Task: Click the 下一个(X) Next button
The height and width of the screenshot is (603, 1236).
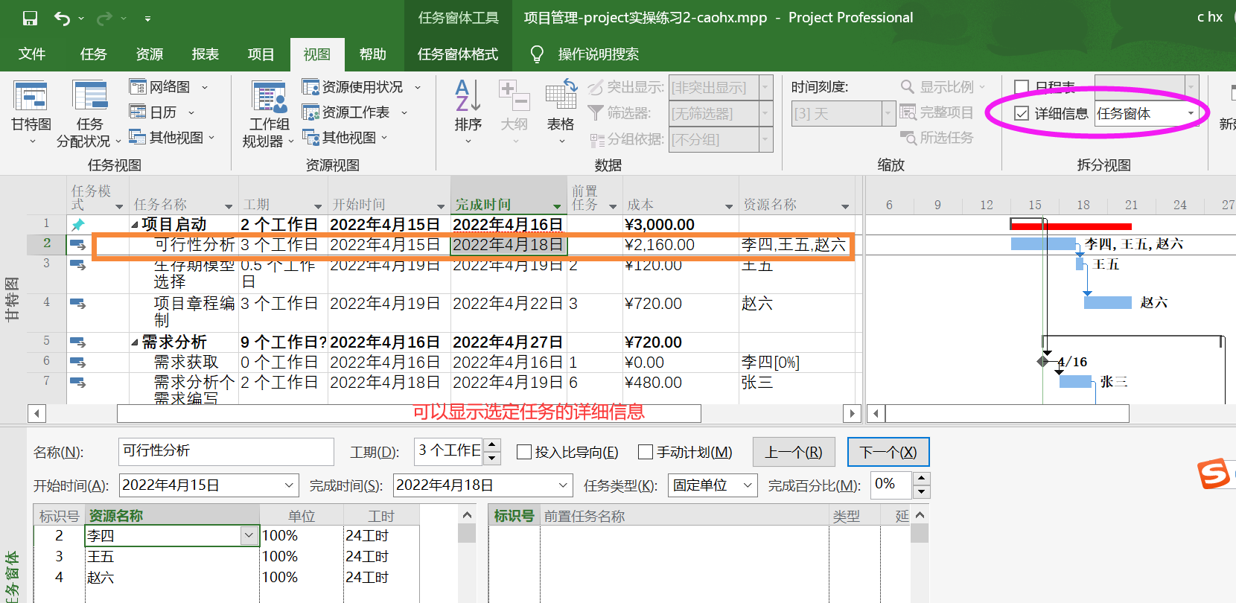Action: 888,452
